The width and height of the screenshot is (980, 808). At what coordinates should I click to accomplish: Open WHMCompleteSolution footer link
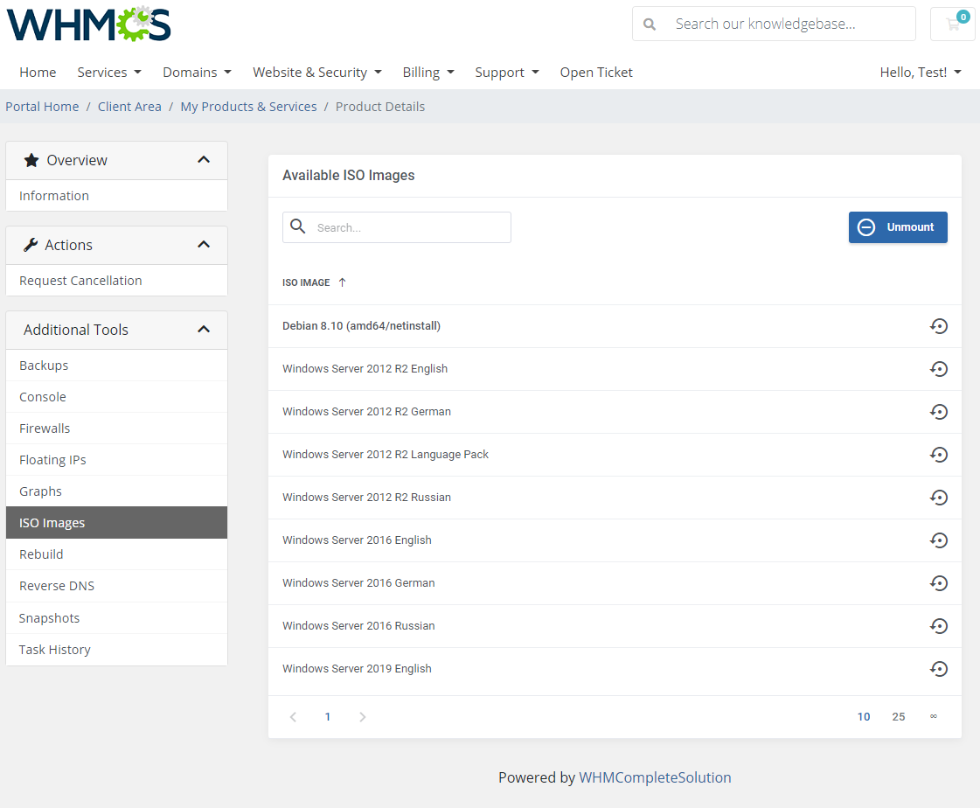coord(655,777)
